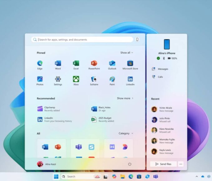The height and width of the screenshot is (181, 212).
Task: Open Teams from the taskbar
Action: [x=156, y=177]
